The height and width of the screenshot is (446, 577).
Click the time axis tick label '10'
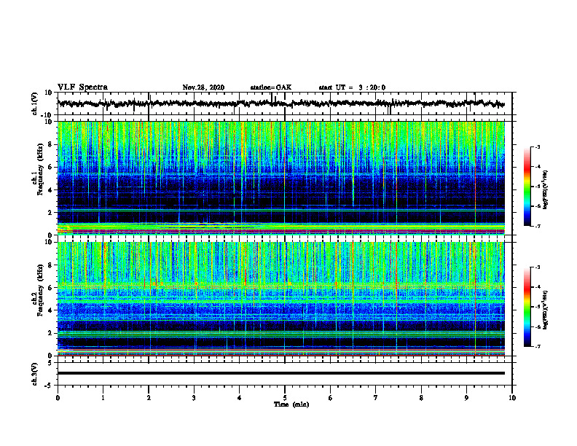[512, 398]
